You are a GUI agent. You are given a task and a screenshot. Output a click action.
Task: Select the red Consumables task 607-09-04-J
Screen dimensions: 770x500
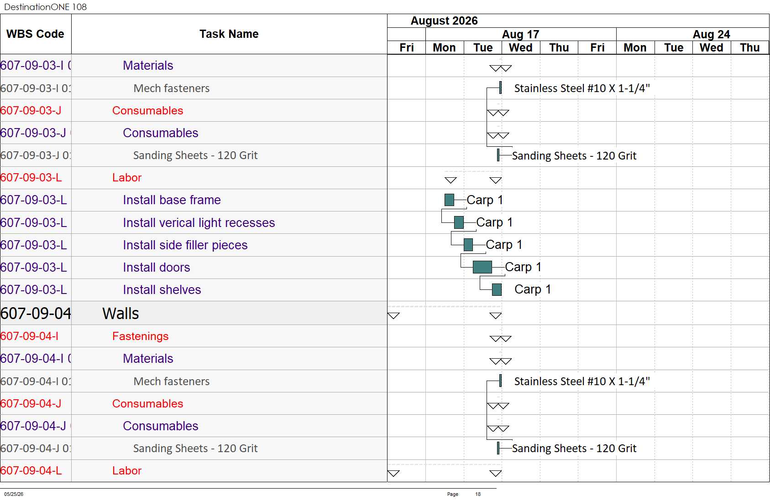[147, 404]
